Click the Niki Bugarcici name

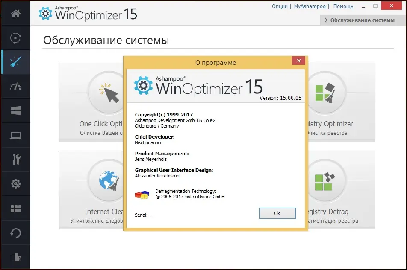pyautogui.click(x=147, y=142)
